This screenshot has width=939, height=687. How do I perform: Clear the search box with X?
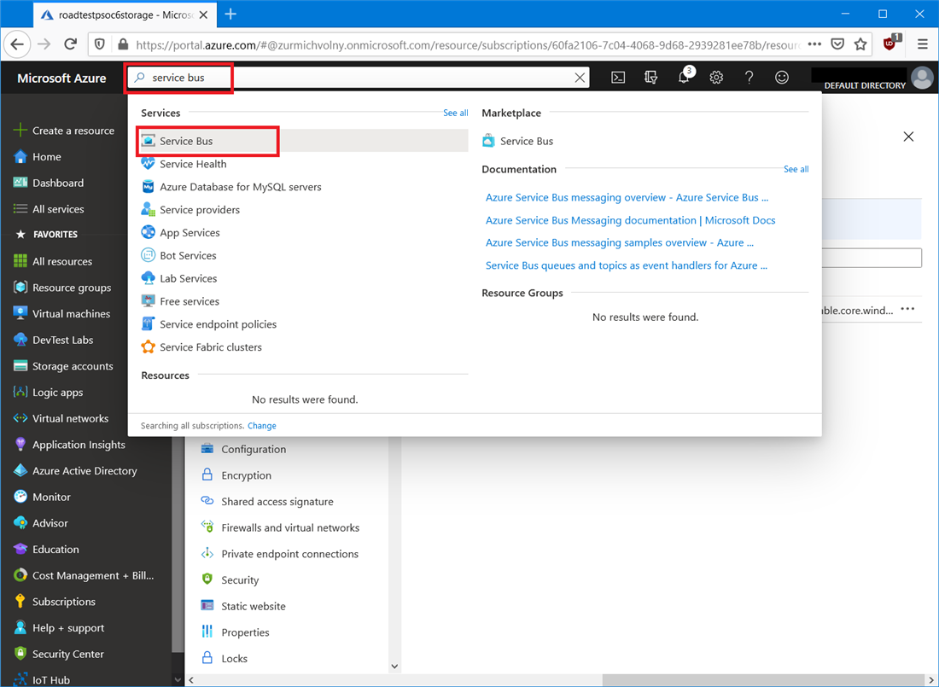tap(580, 78)
